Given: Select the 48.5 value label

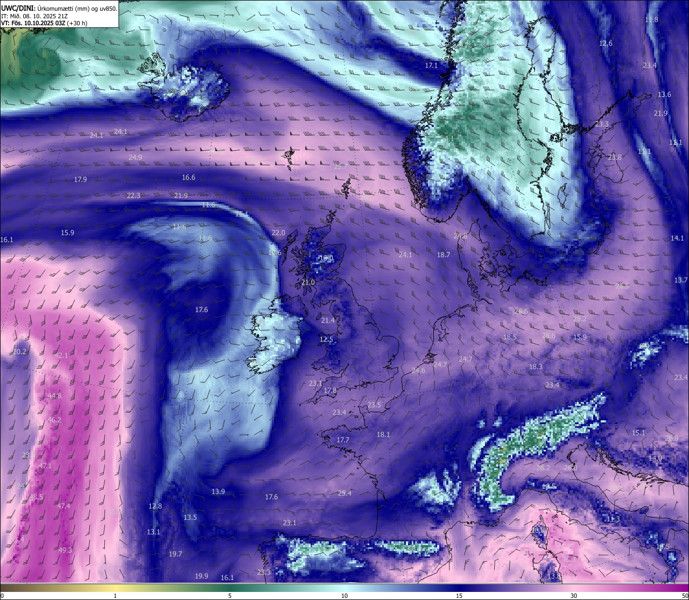Looking at the screenshot, I should click(x=36, y=497).
